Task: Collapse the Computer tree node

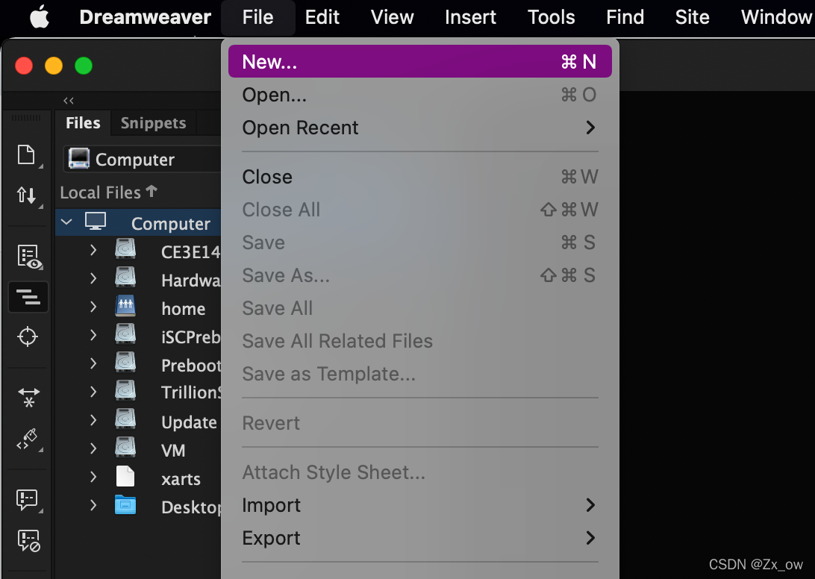Action: point(66,222)
